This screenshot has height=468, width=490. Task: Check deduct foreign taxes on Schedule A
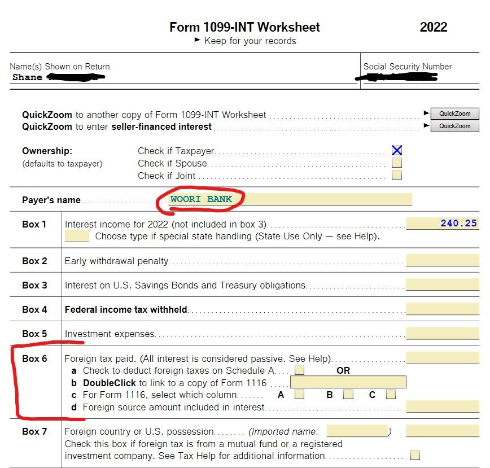[299, 370]
